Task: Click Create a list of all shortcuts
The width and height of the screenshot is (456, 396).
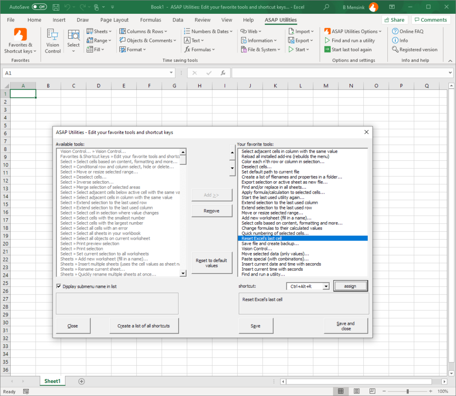Action: (x=144, y=326)
